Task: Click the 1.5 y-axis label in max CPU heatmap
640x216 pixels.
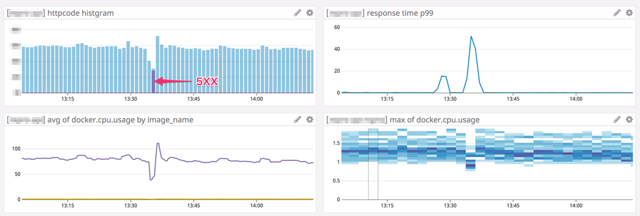Action: (335, 143)
